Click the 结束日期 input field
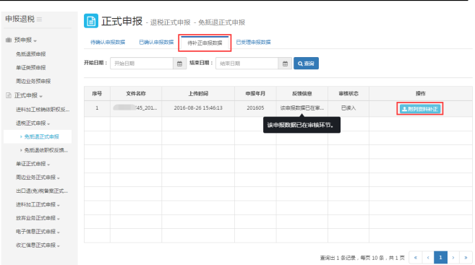Image resolution: width=475 pixels, height=265 pixels. (247, 64)
